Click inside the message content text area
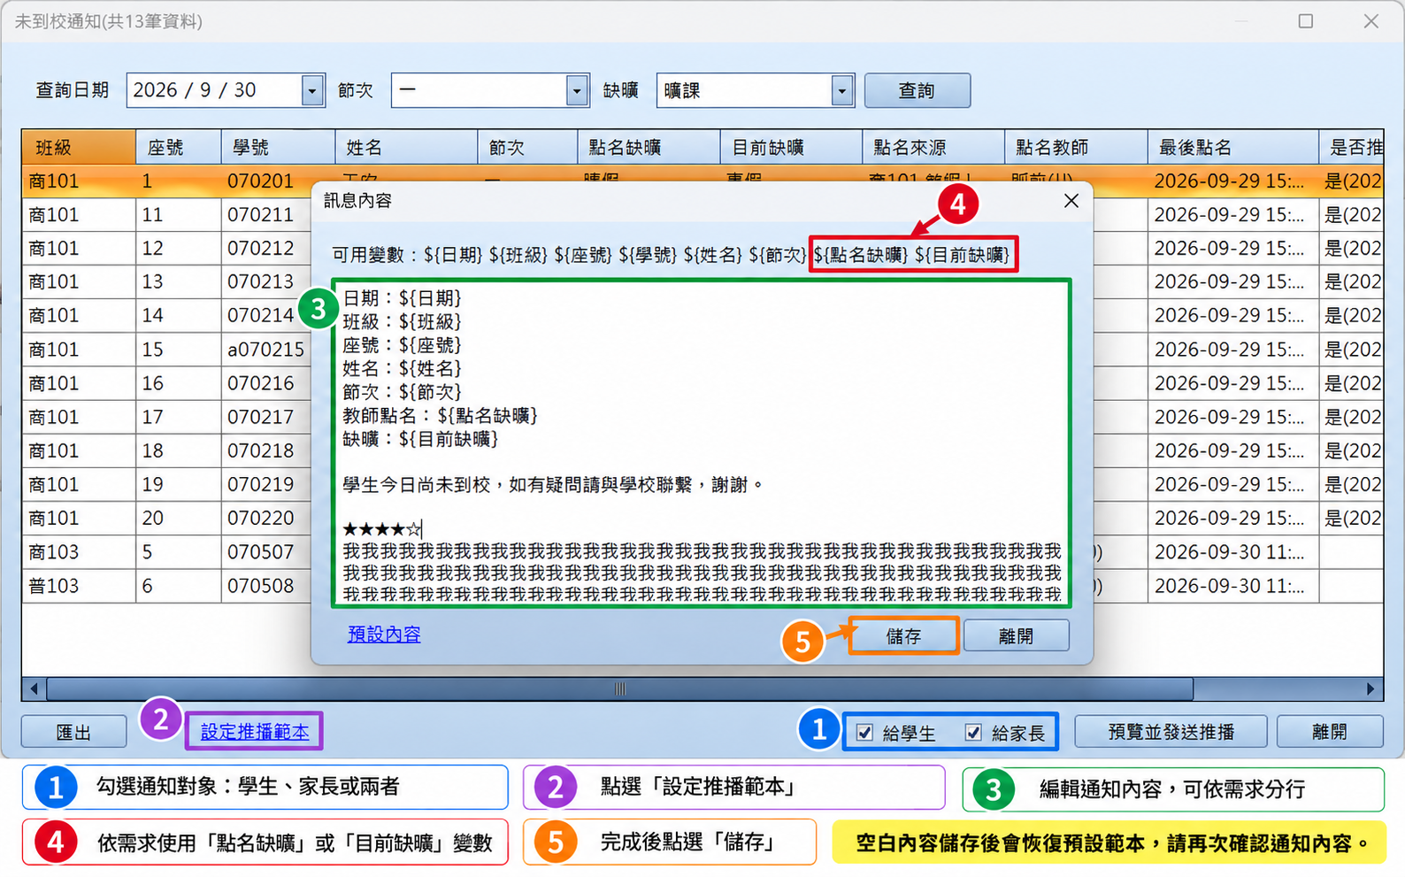This screenshot has width=1405, height=877. coord(701,442)
